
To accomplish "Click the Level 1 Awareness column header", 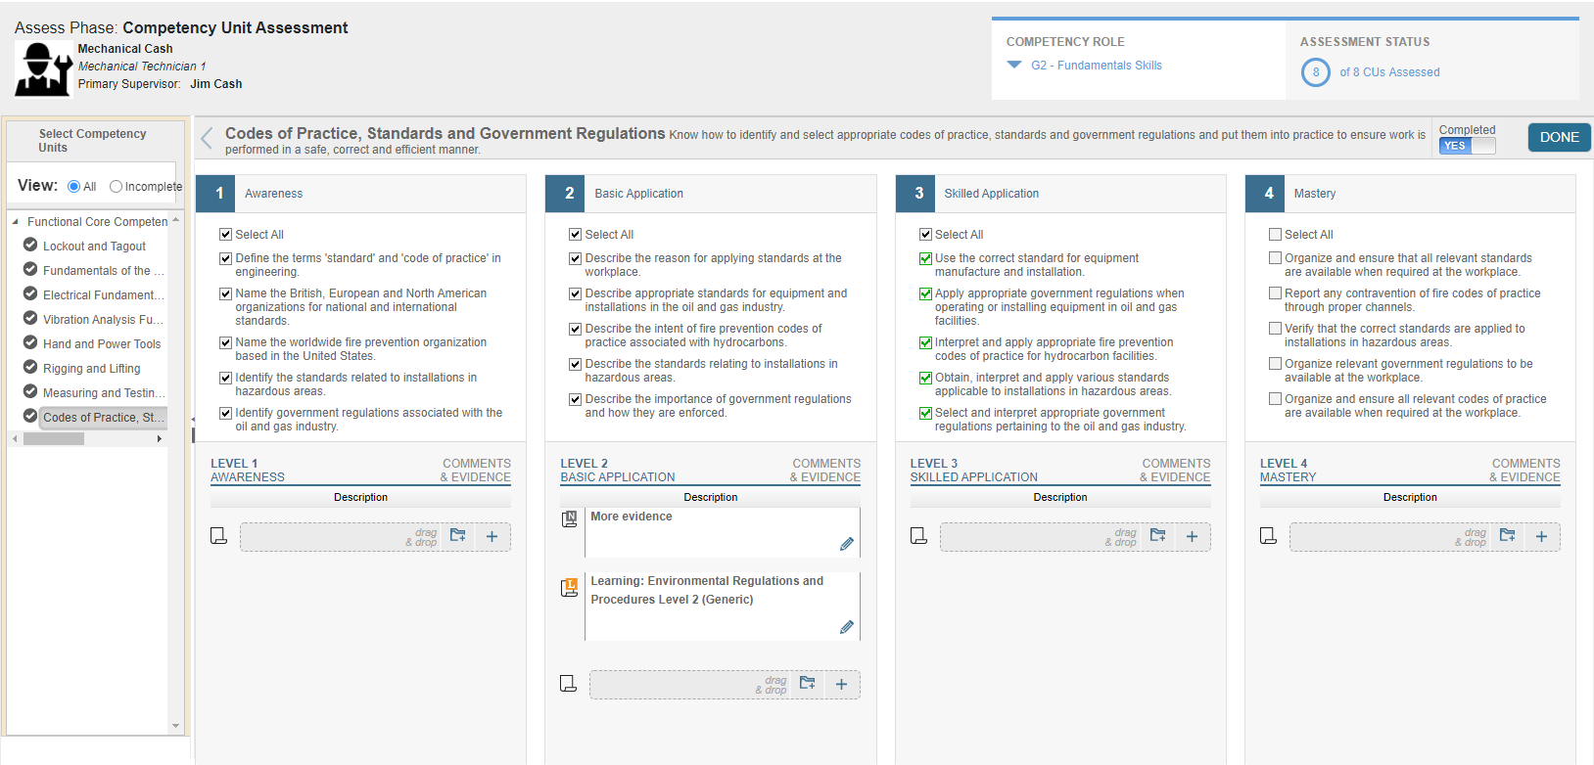I will 361,194.
